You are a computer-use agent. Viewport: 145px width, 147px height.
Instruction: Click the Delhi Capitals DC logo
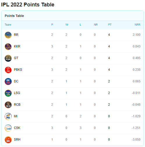[x=8, y=82]
